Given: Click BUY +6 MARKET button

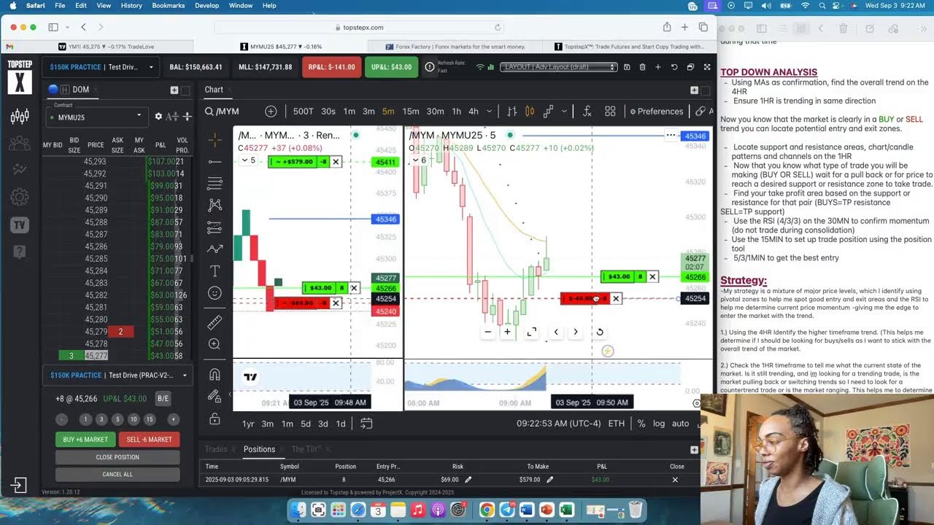Looking at the screenshot, I should click(x=85, y=440).
